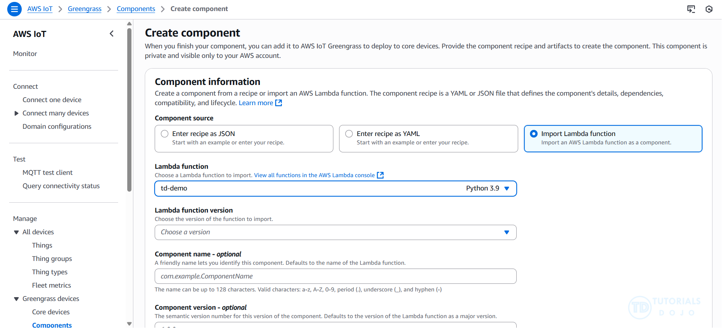Viewport: 722px width, 328px height.
Task: Follow the Greengrass breadcrumb link
Action: point(84,8)
